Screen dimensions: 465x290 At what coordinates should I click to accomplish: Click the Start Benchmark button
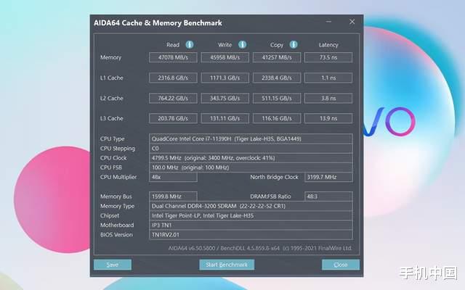point(227,265)
